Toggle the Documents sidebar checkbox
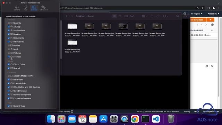The image size is (222, 125). [9, 38]
